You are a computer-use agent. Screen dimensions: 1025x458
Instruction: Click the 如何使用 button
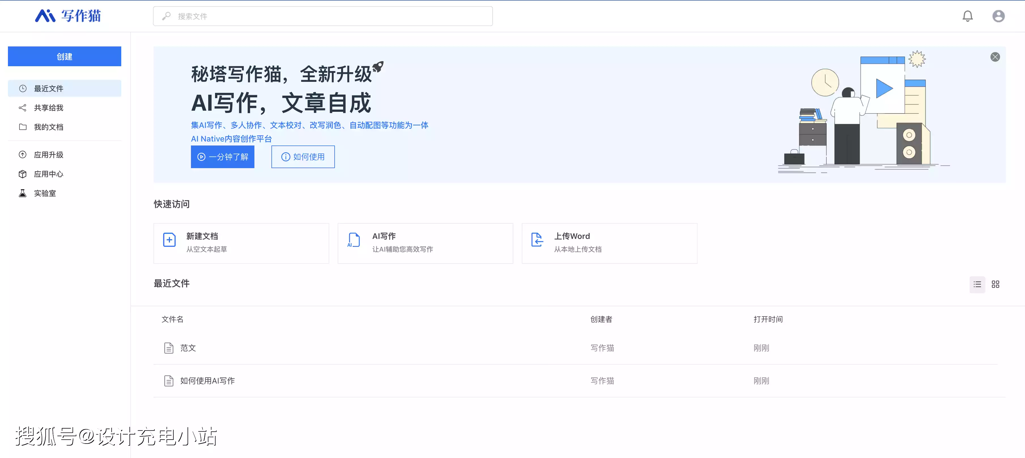303,157
